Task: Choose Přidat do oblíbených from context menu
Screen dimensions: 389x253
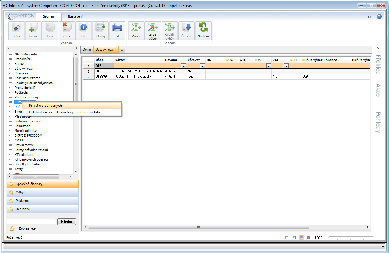Action: [45, 106]
